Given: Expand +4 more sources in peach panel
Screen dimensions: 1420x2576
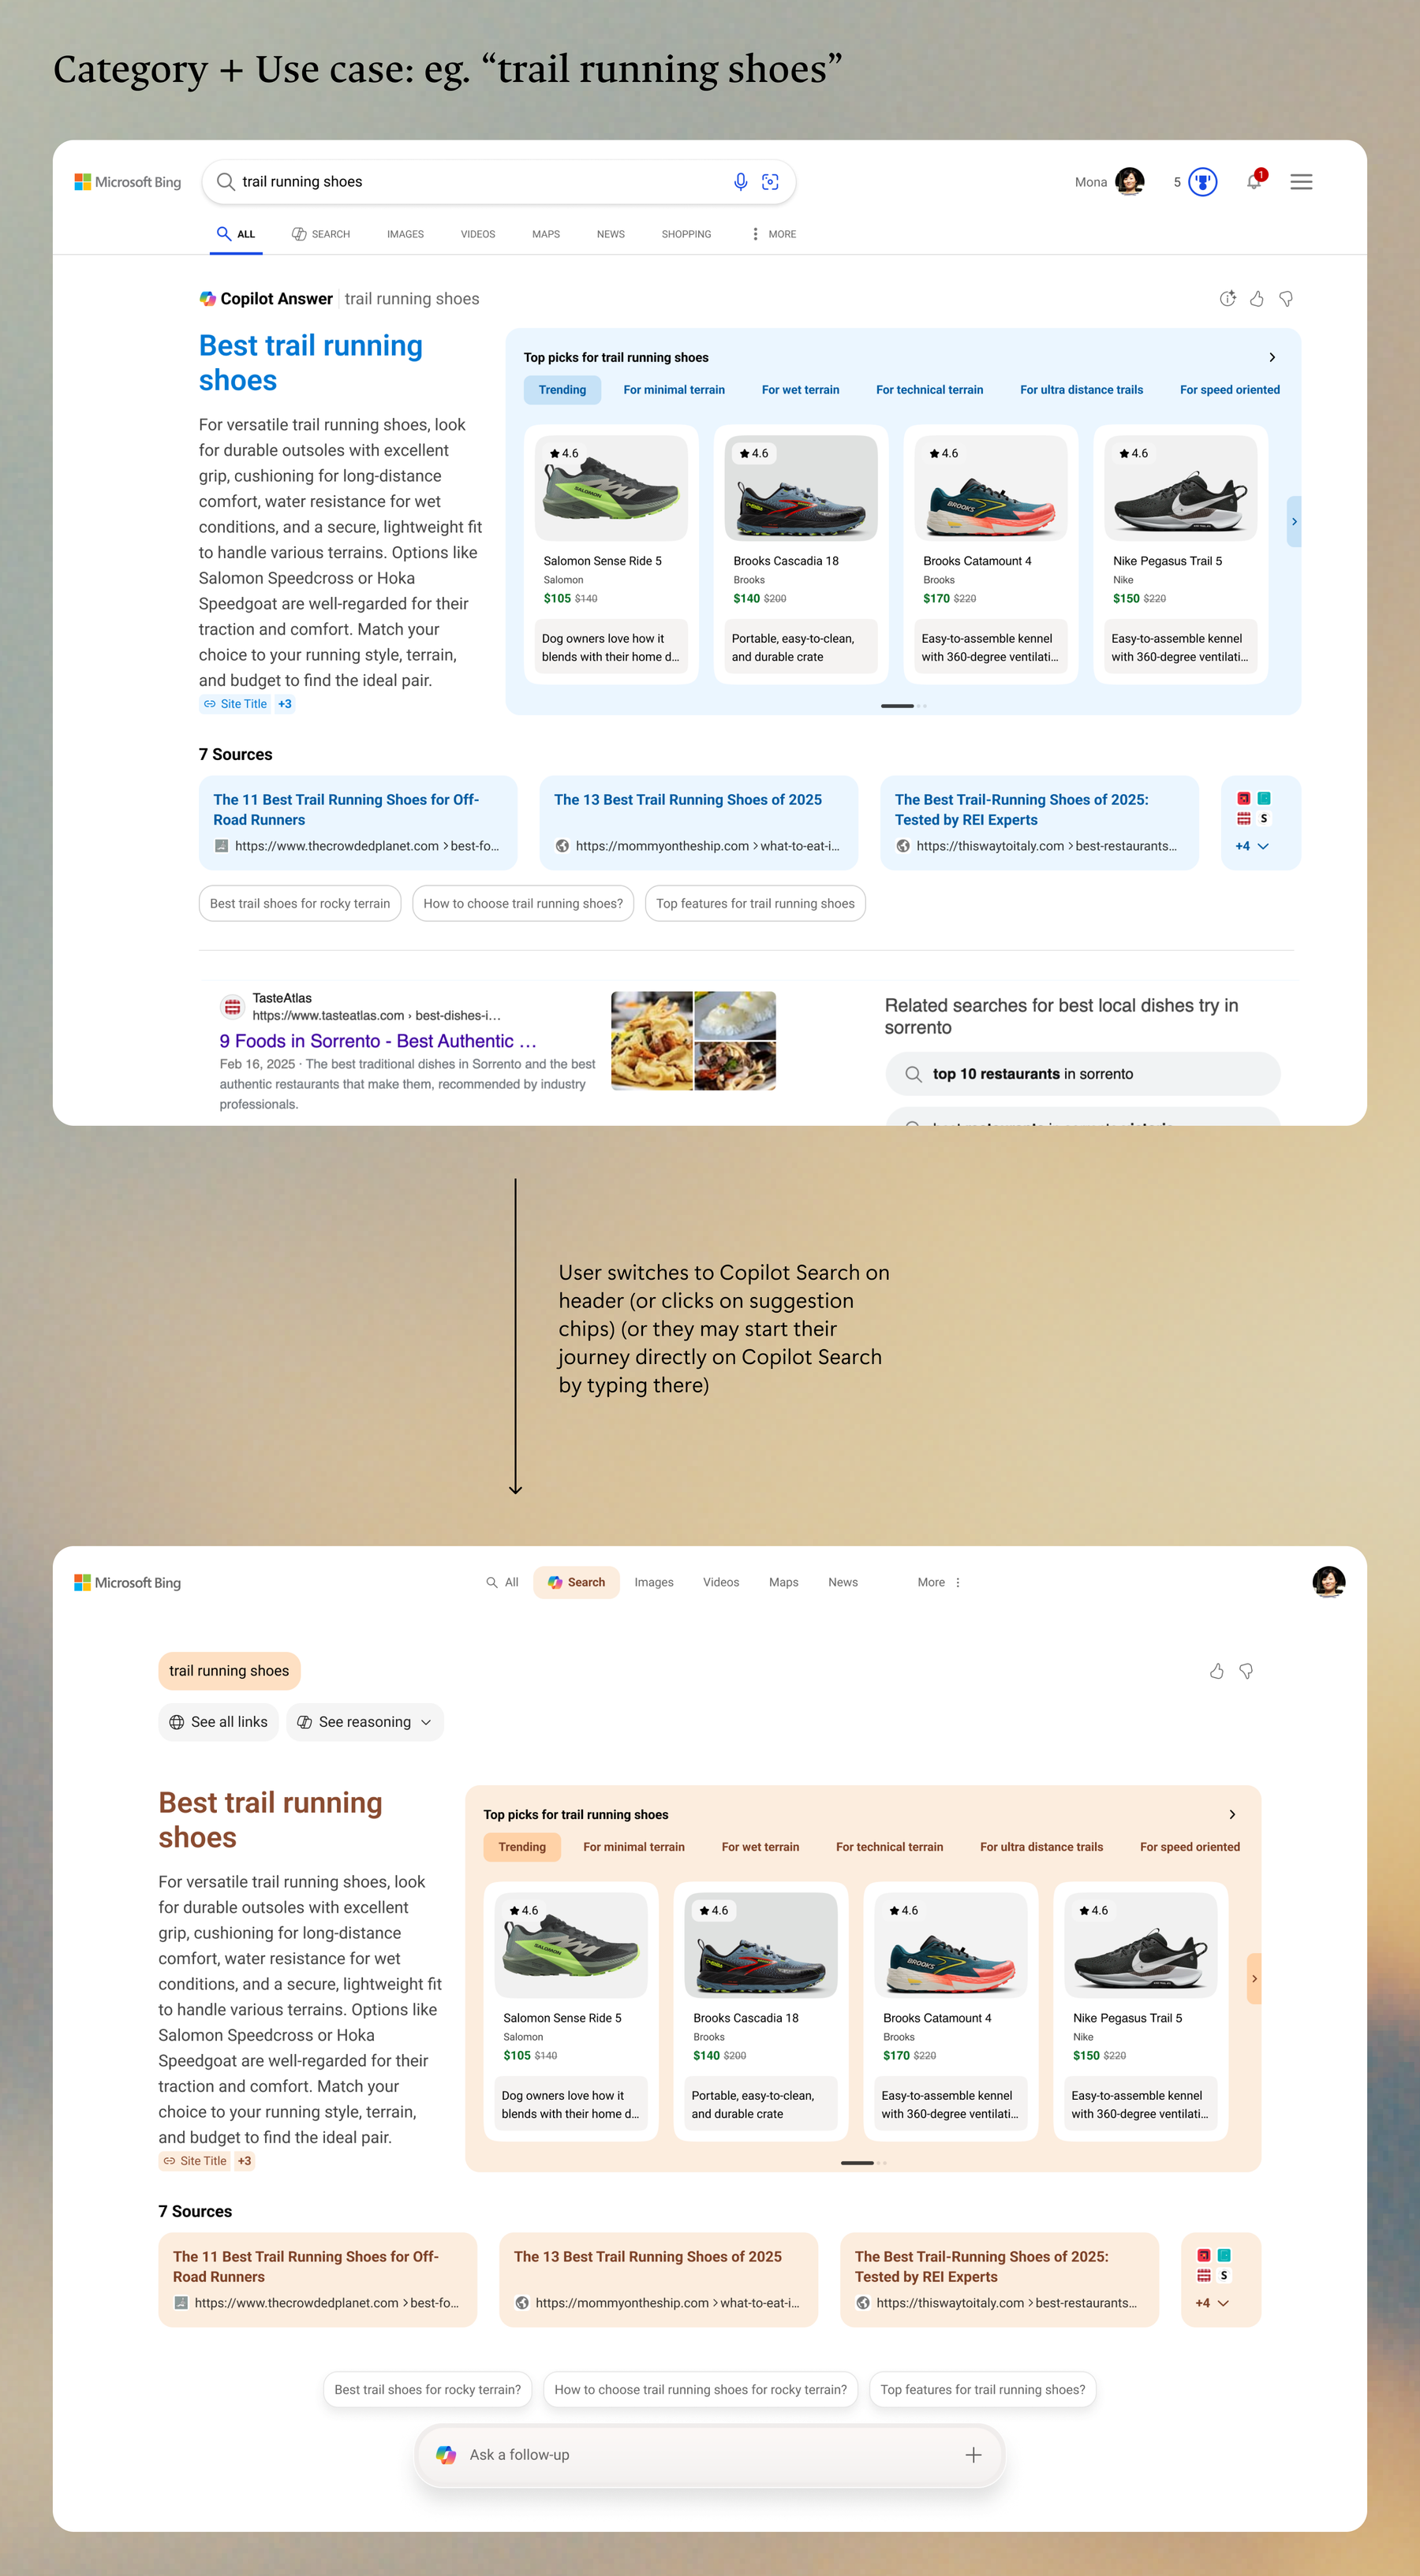Looking at the screenshot, I should coord(1211,2302).
